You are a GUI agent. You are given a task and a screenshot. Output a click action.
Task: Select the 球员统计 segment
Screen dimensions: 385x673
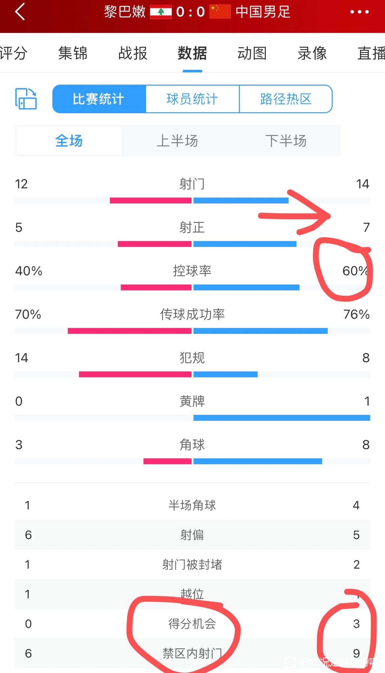tap(192, 99)
